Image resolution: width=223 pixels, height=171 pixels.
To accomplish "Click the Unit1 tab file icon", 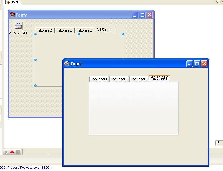I will (x=7, y=2).
